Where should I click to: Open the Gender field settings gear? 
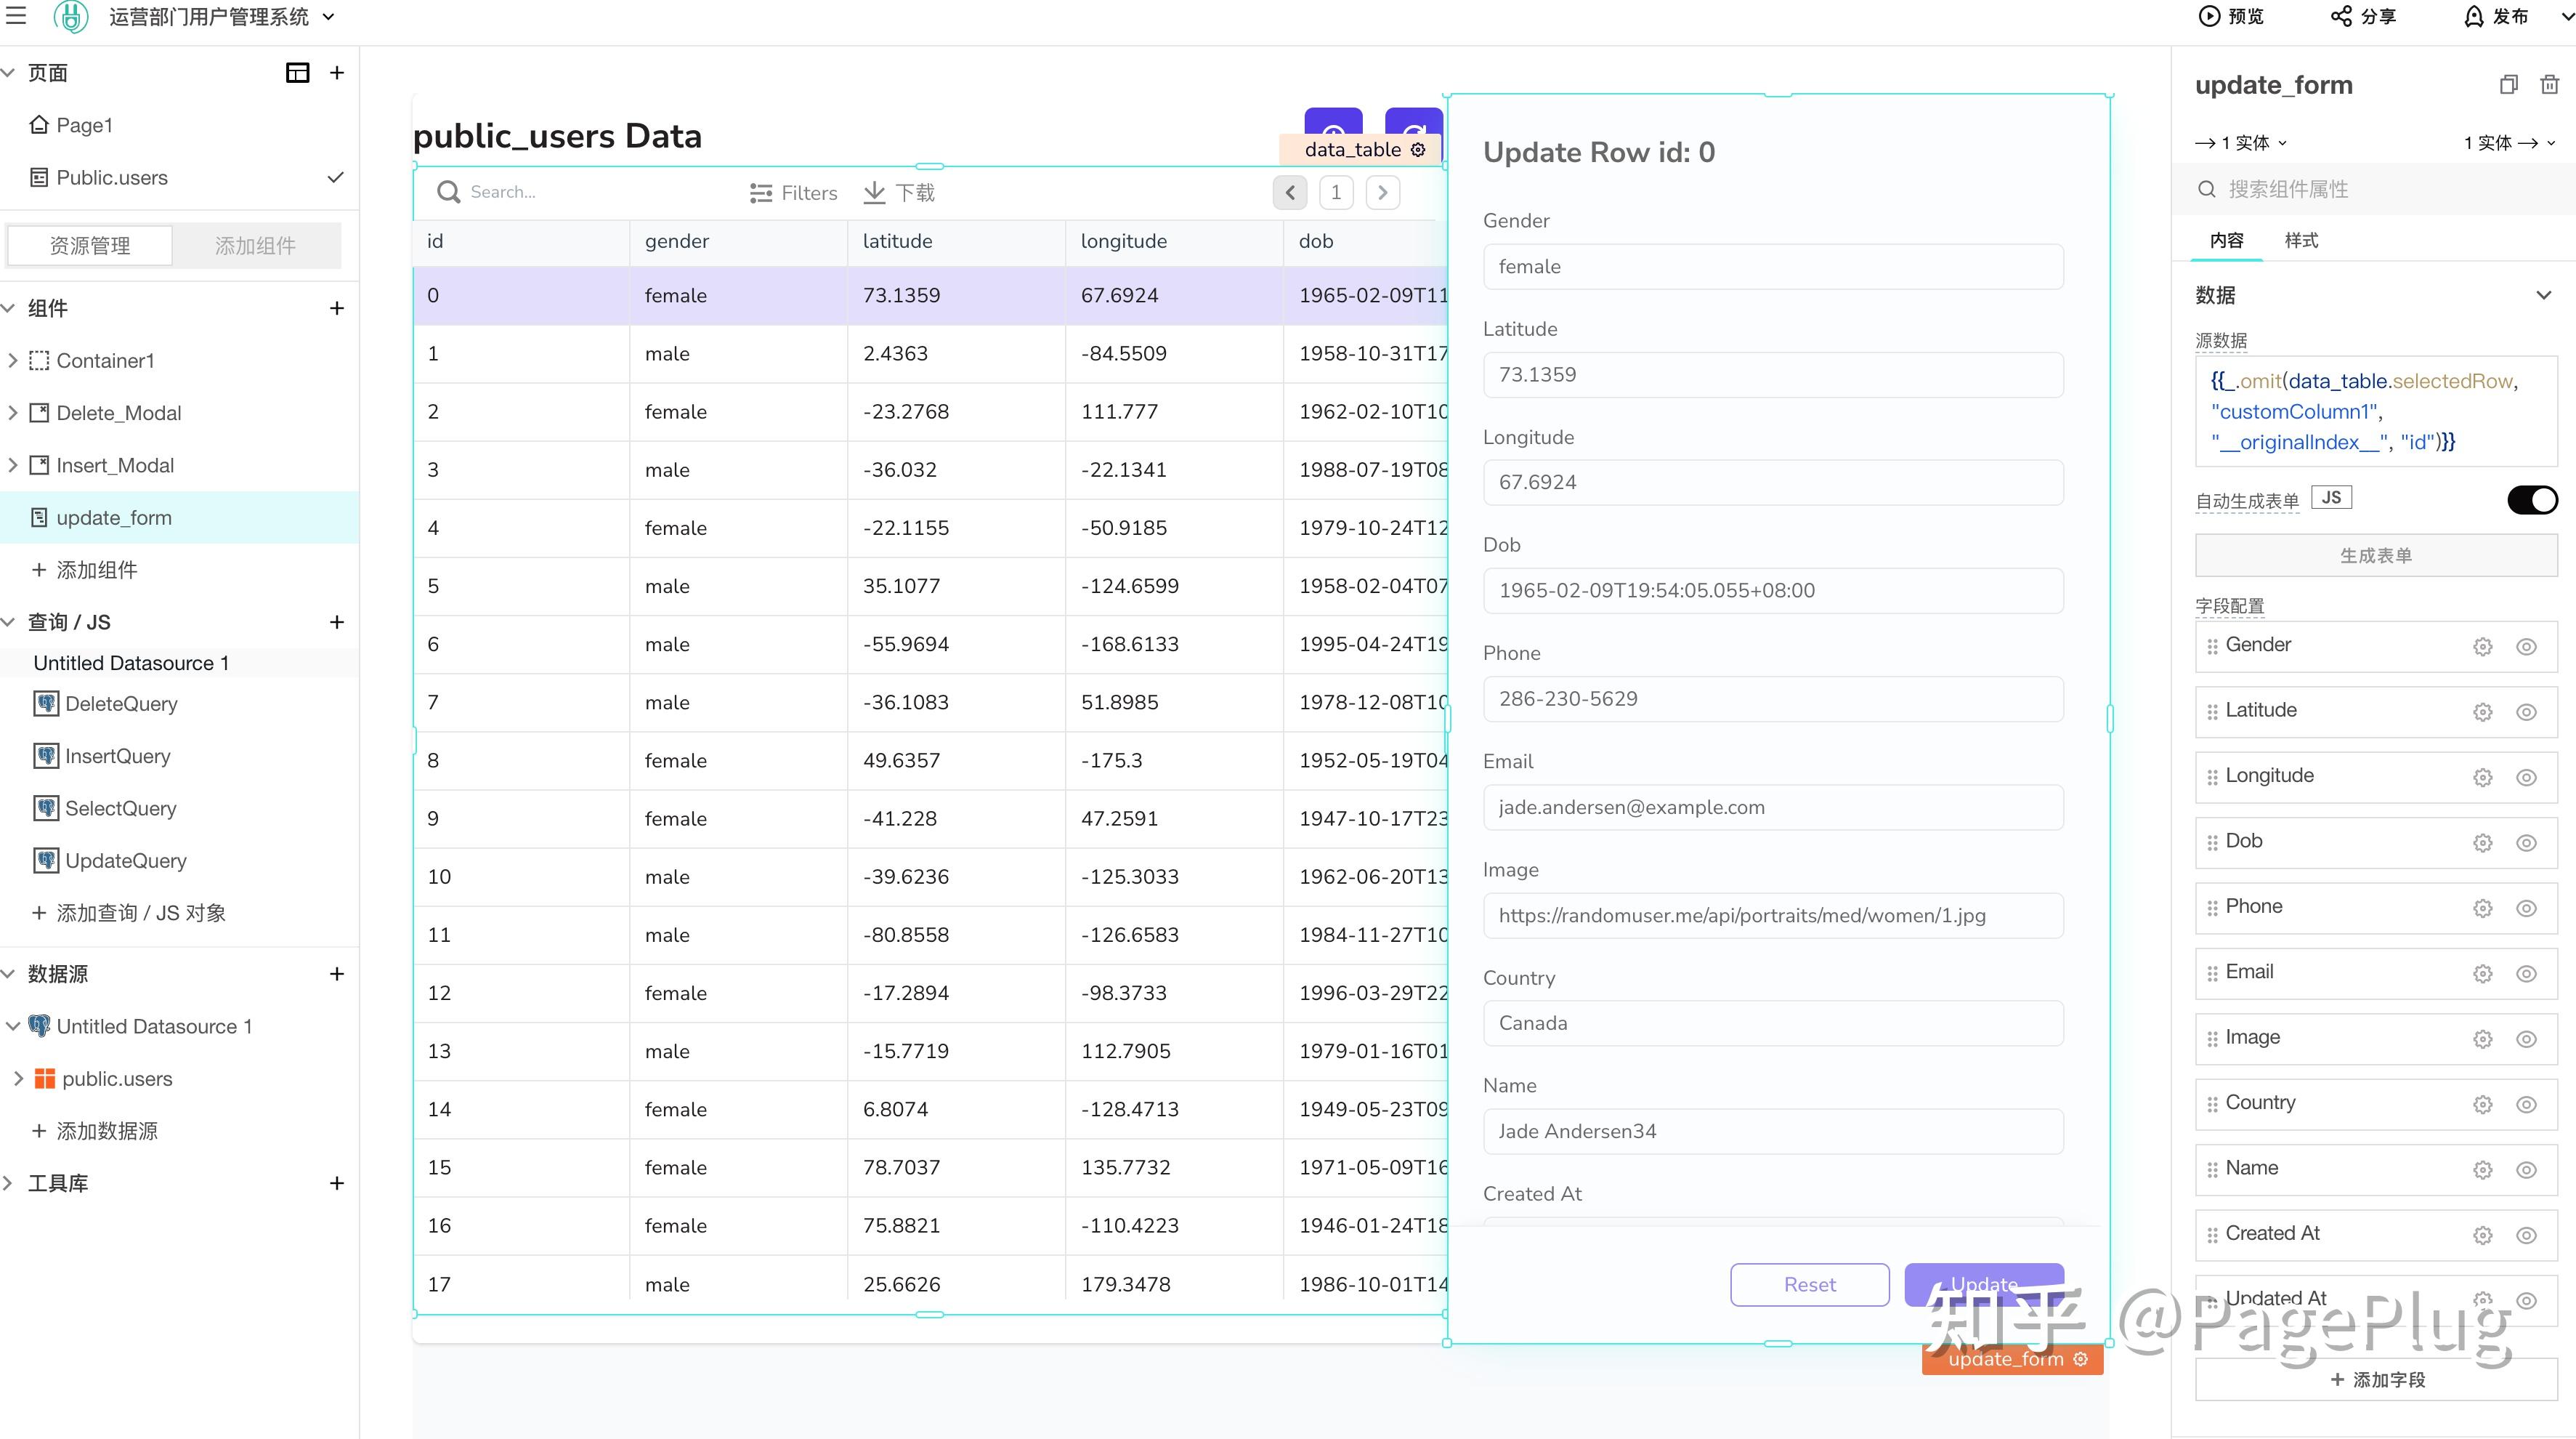(2482, 646)
